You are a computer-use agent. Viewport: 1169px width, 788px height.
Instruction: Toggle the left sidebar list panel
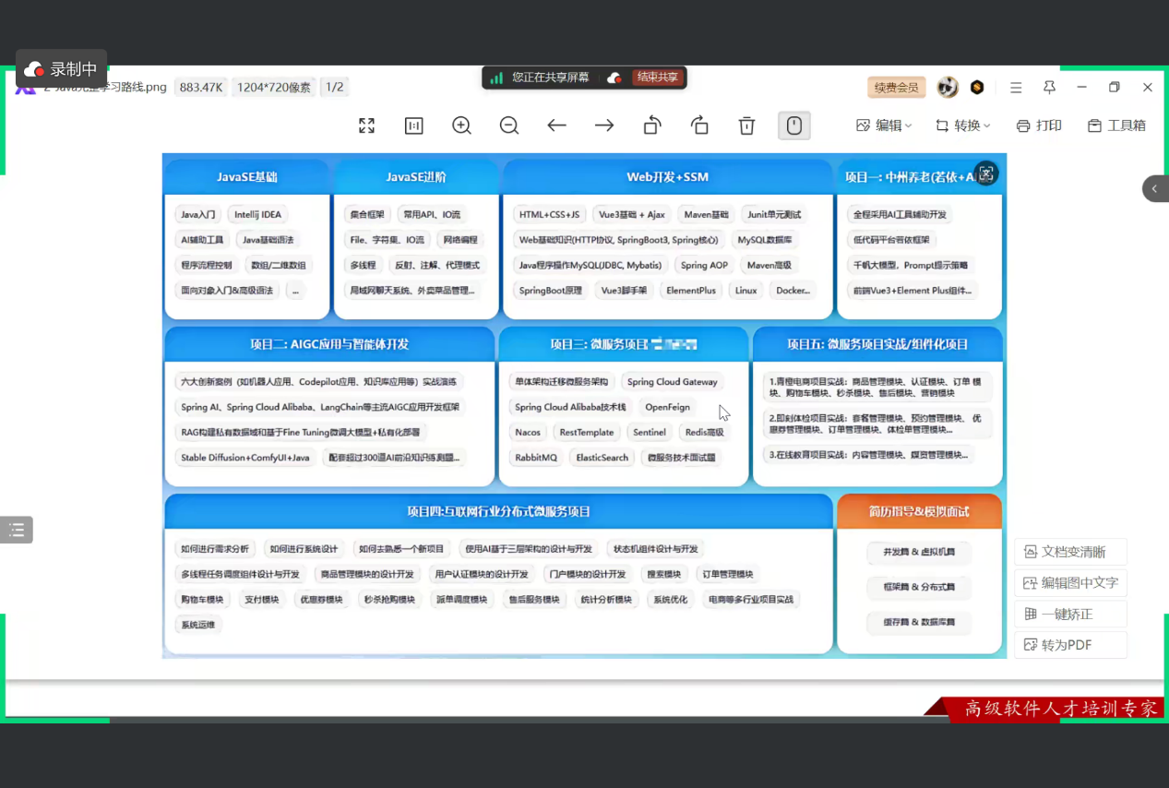(x=17, y=530)
